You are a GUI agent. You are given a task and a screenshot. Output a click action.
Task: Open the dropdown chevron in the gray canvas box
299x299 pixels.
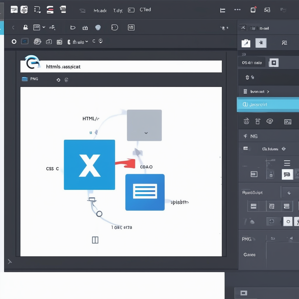pyautogui.click(x=146, y=133)
